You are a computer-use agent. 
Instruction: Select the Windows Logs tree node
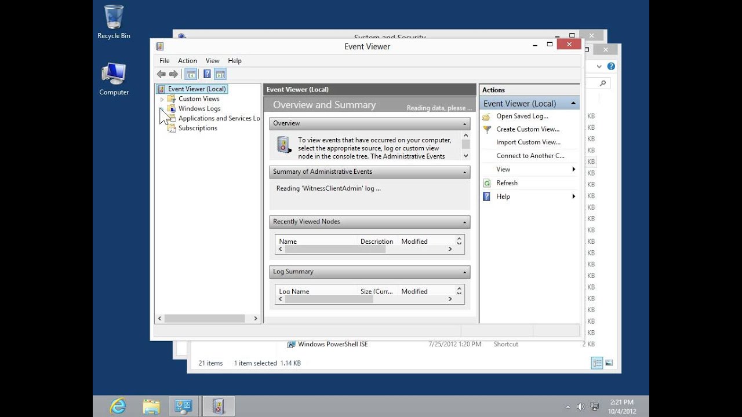click(199, 108)
